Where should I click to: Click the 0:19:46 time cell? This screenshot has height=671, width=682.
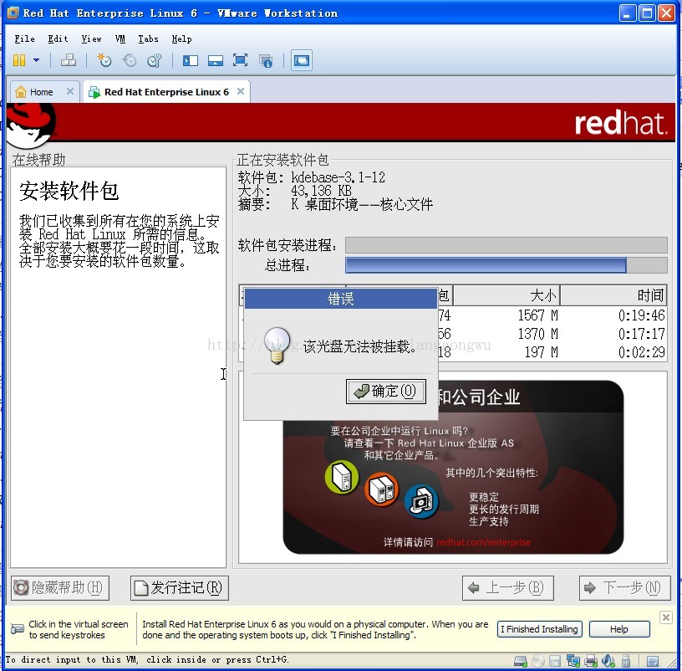(642, 315)
